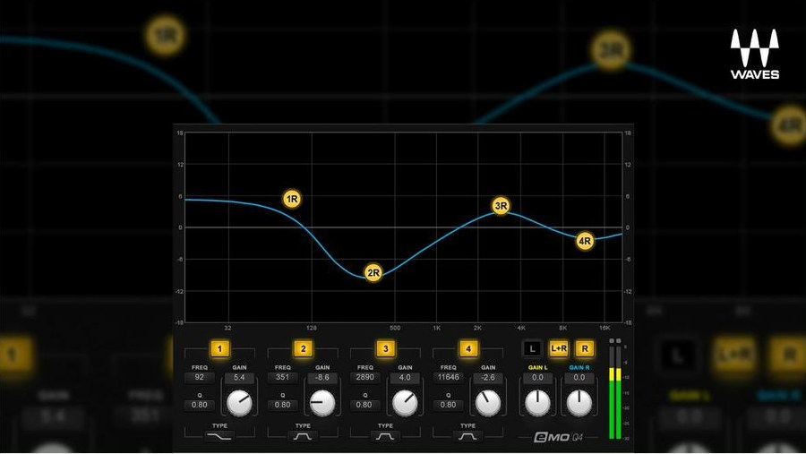Click the left output level meter

[612, 392]
